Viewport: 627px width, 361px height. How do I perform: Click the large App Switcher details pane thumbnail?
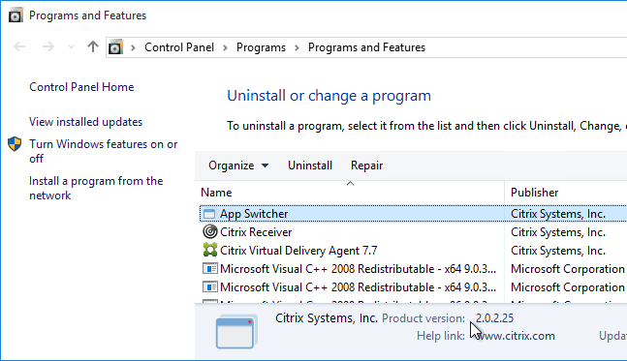[x=235, y=332]
